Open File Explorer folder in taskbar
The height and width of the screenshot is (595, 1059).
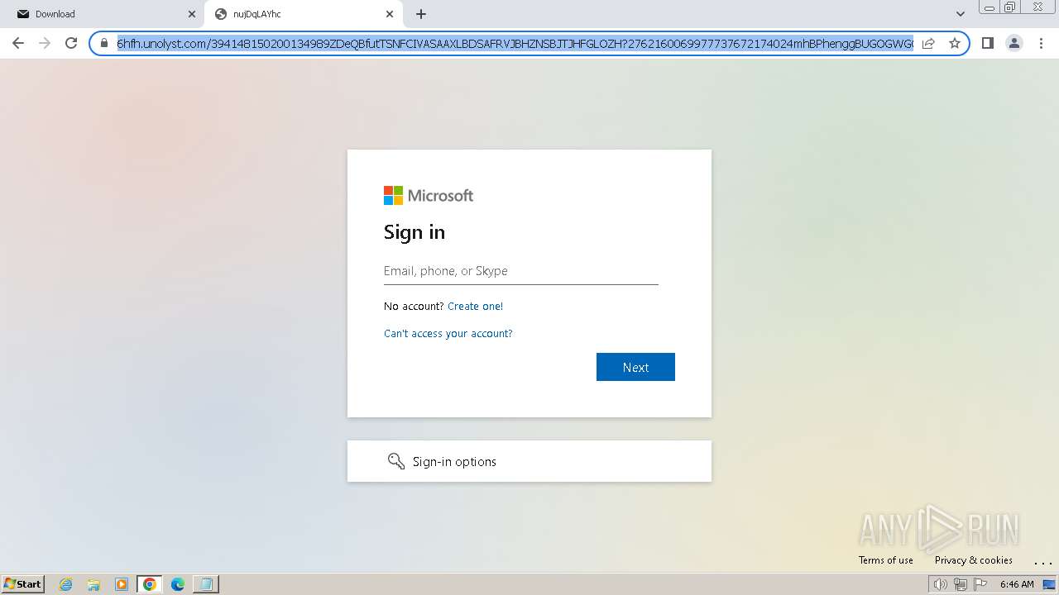pyautogui.click(x=93, y=584)
